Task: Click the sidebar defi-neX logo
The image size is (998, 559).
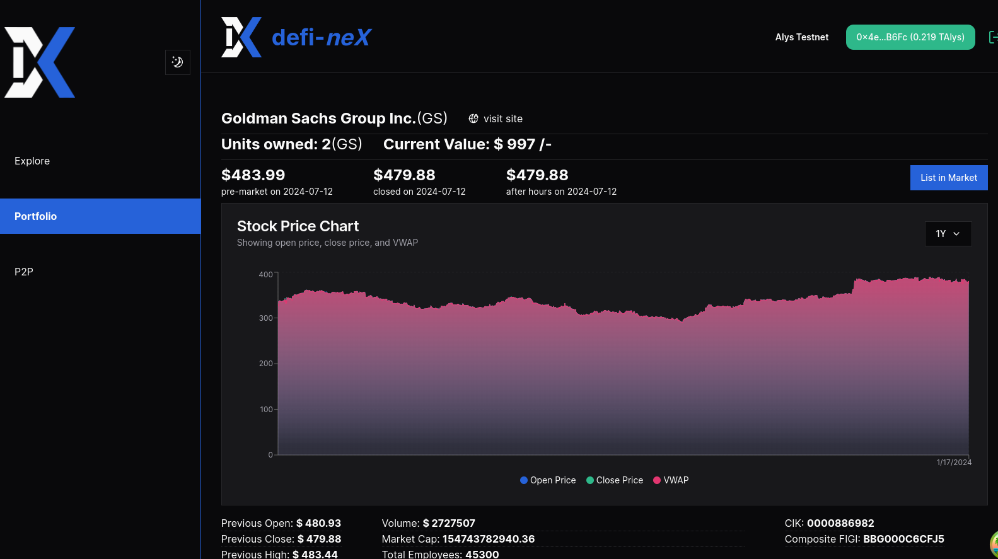Action: 40,62
